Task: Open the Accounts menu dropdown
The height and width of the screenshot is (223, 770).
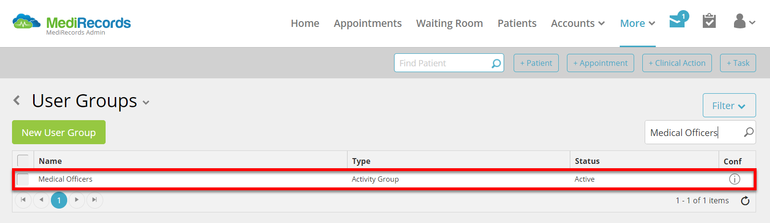Action: pyautogui.click(x=577, y=23)
